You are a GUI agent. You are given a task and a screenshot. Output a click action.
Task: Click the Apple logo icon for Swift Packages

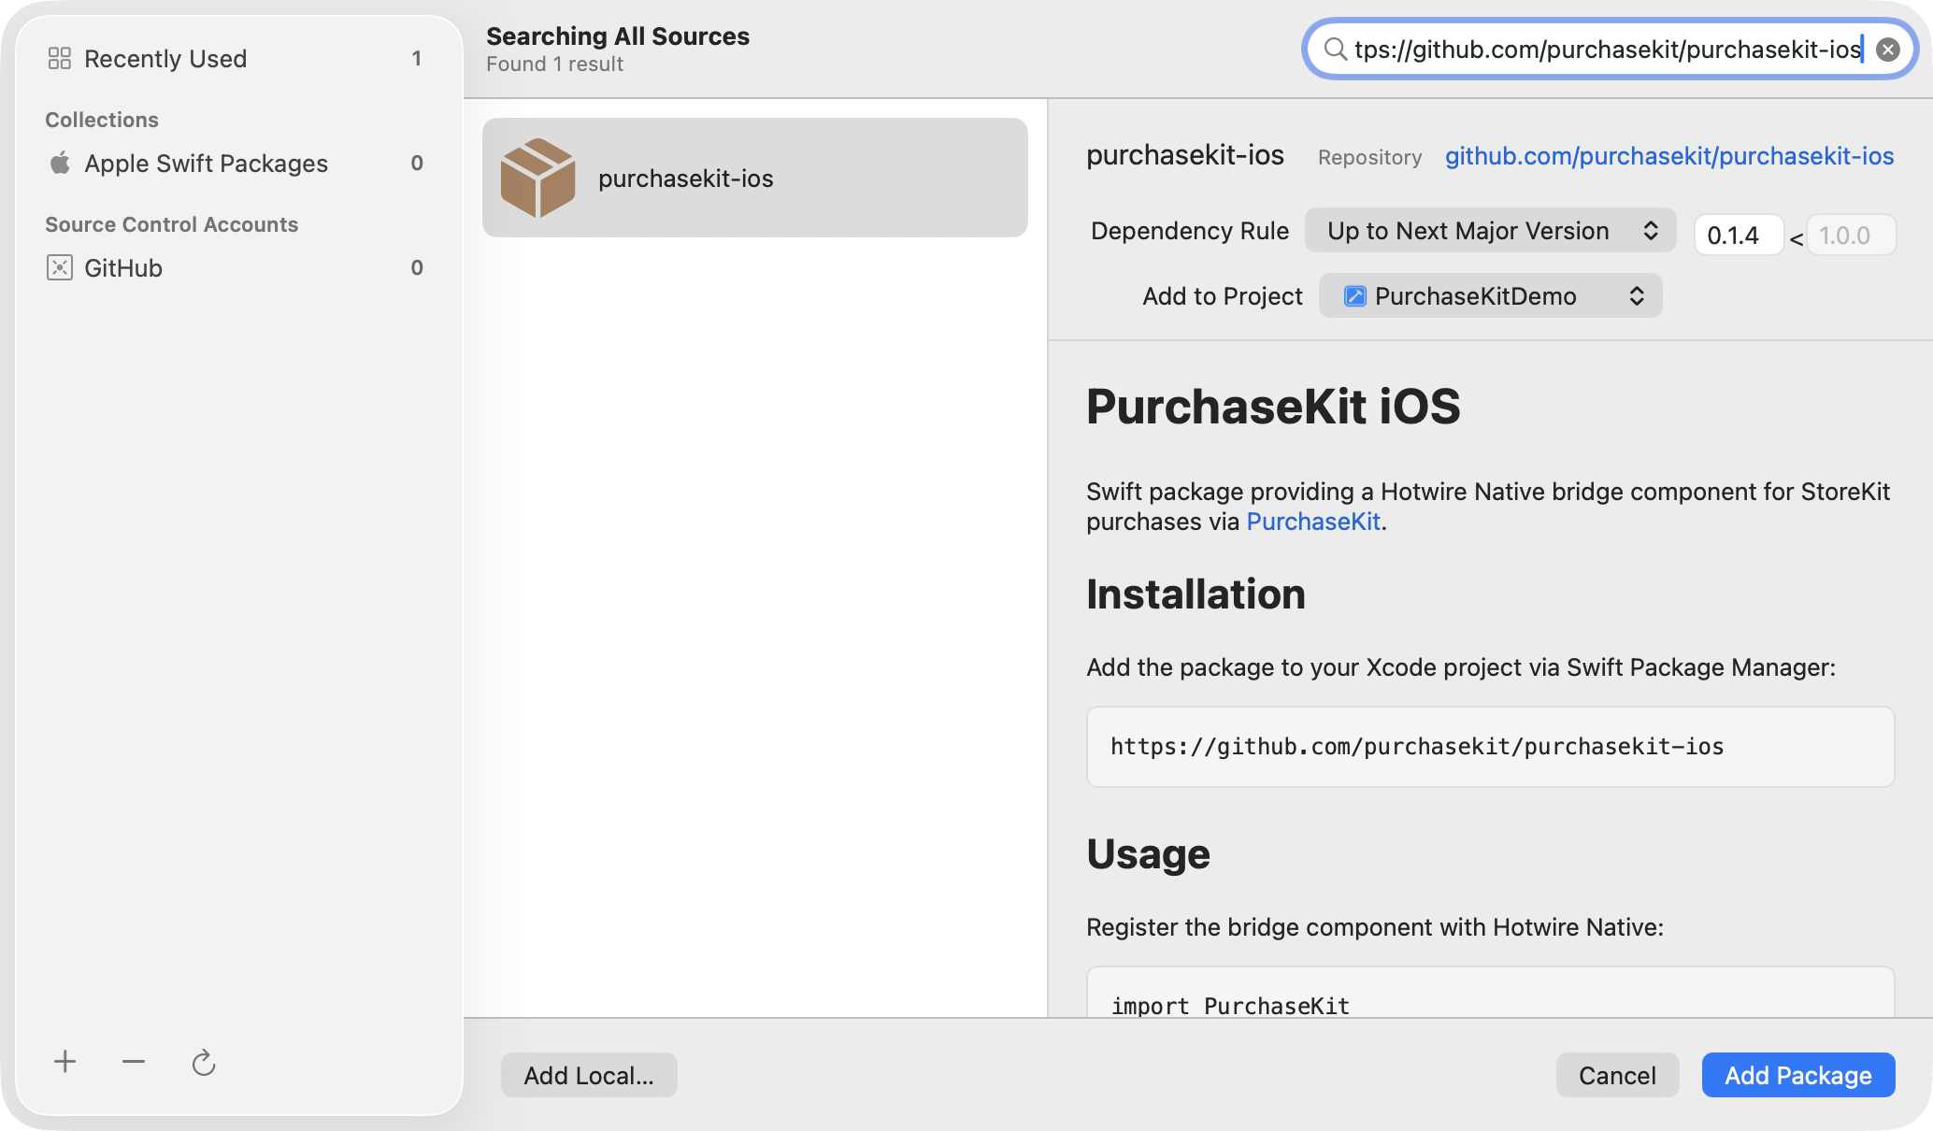(60, 163)
